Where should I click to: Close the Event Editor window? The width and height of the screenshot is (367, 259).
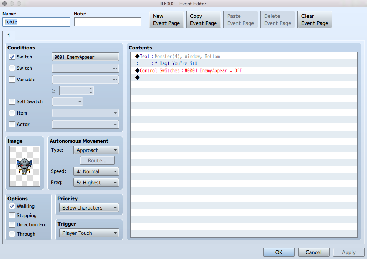point(4,4)
